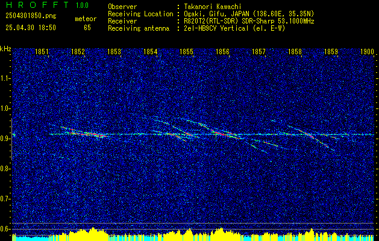This screenshot has height=241, width=379.
Task: Click the meteor label
Action: click(86, 19)
